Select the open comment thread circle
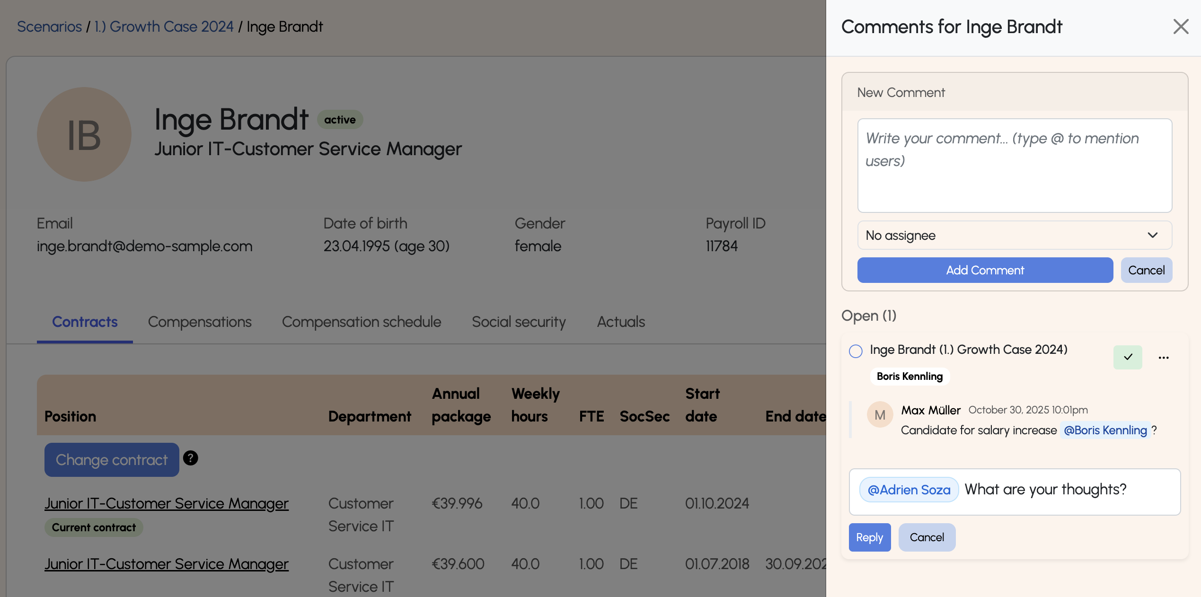 point(856,351)
